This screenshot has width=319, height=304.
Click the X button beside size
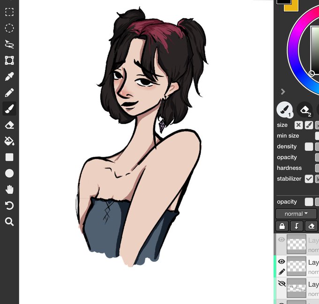point(298,125)
